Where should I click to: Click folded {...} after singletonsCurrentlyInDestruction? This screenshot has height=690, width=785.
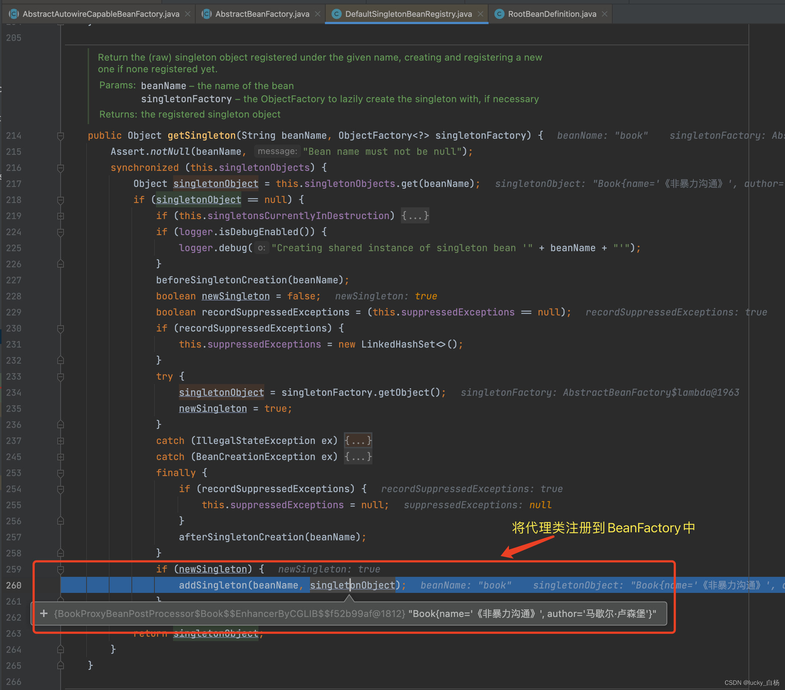415,216
